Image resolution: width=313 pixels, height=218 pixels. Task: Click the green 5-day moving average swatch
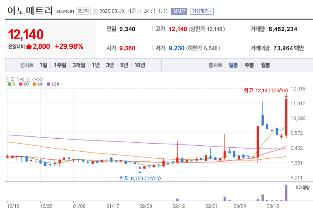(x=10, y=84)
